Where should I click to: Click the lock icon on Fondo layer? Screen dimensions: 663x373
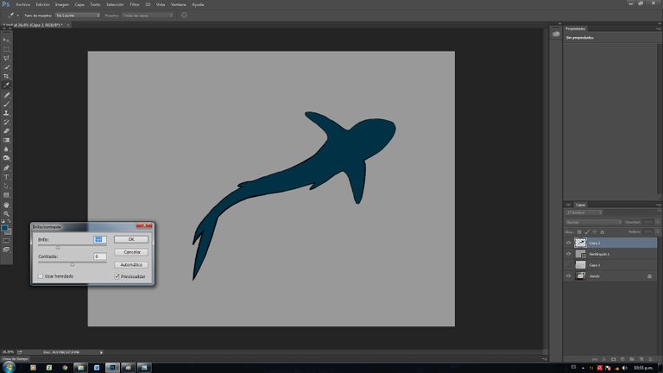pyautogui.click(x=648, y=275)
